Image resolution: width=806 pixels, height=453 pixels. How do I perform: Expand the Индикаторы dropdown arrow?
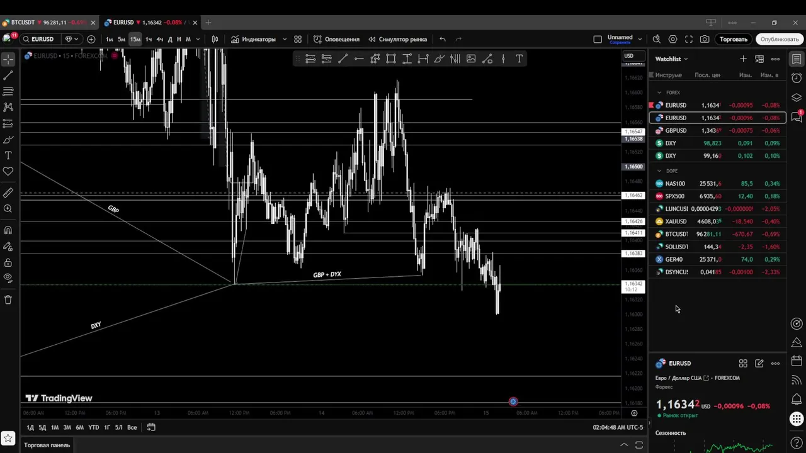point(285,39)
